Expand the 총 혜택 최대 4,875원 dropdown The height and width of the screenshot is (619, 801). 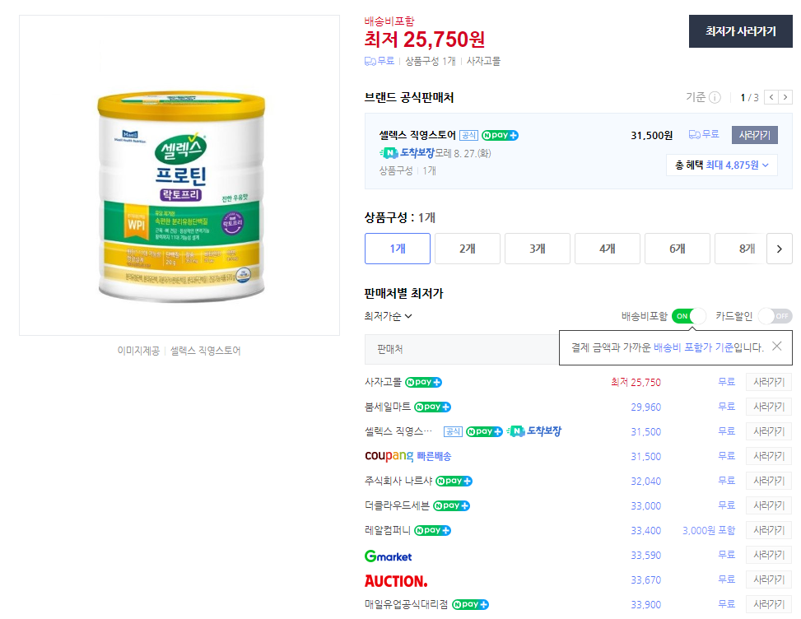coord(721,166)
